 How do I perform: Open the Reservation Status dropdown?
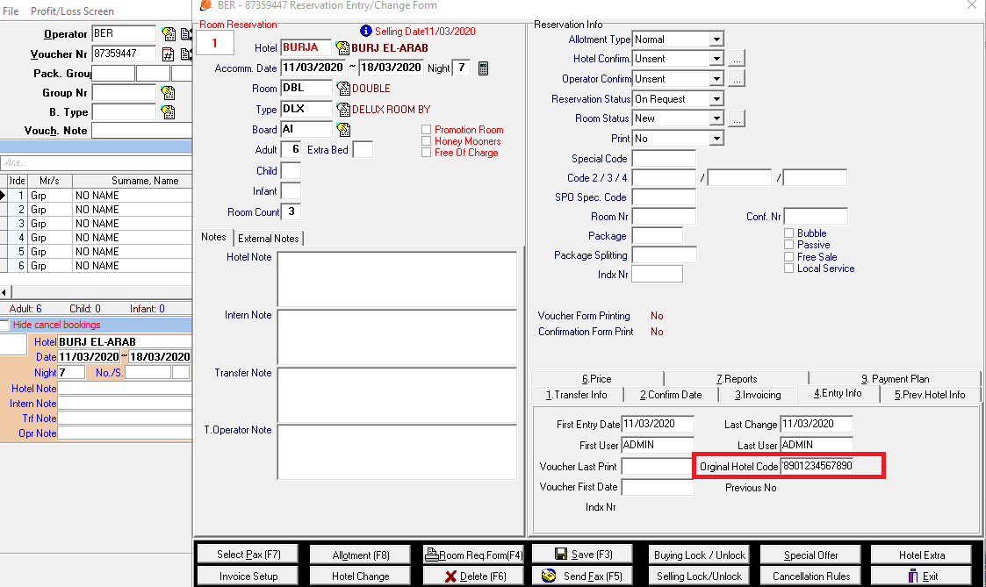tap(716, 99)
